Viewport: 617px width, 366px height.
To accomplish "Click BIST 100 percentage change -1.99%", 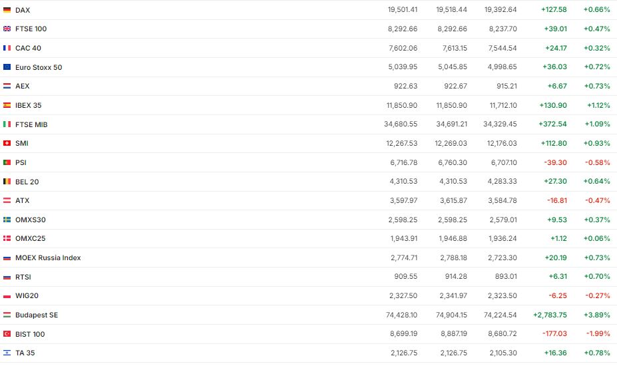I will point(596,334).
